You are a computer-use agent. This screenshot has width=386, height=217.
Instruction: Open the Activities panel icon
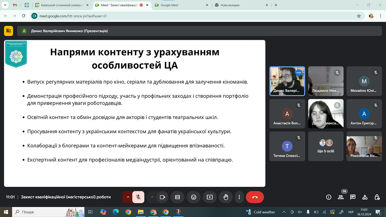tap(365, 197)
